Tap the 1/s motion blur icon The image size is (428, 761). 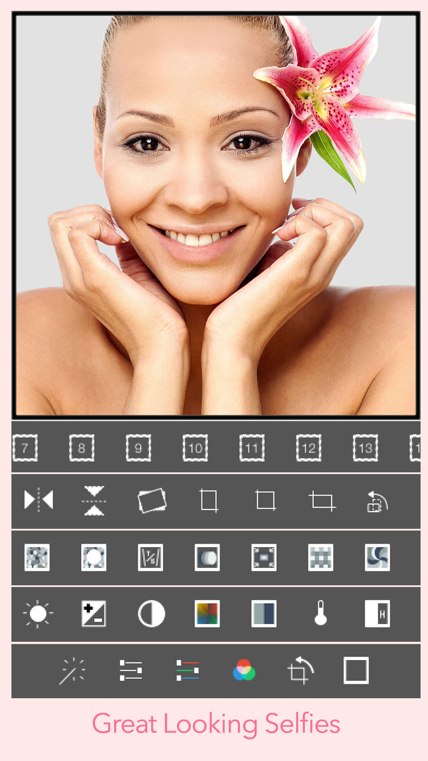click(x=151, y=557)
